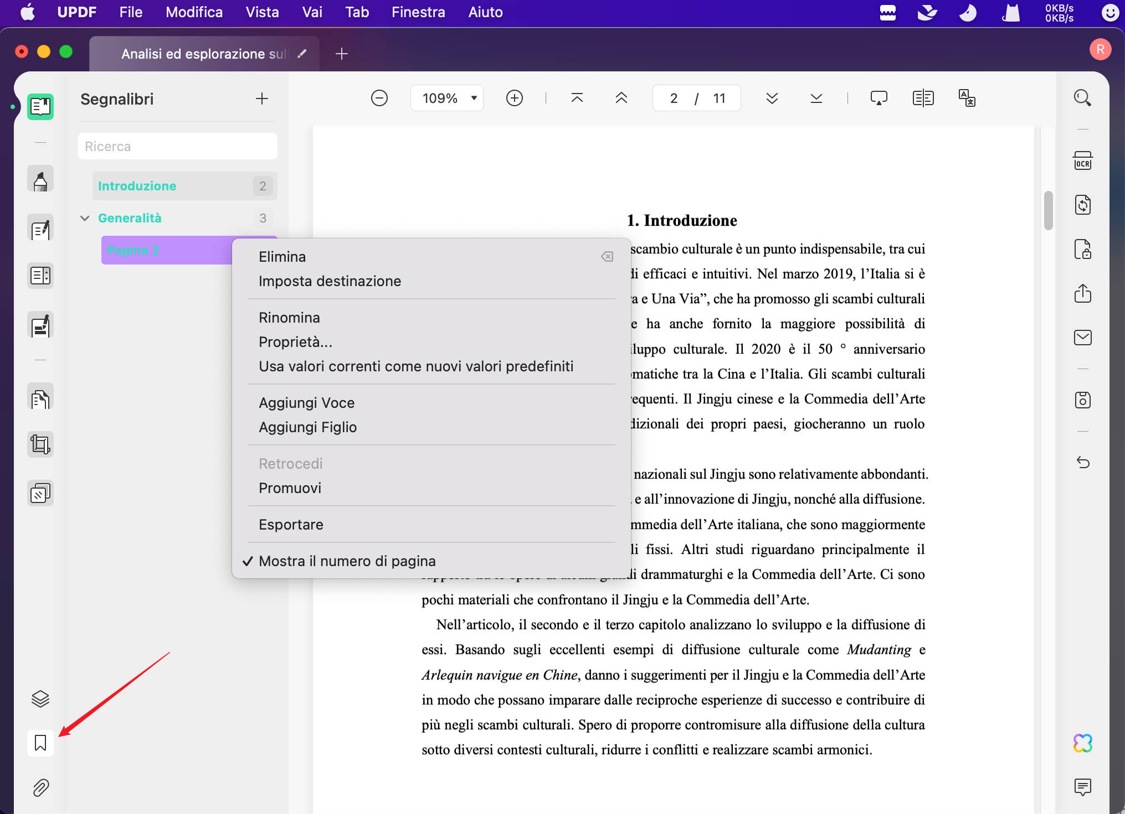Open the share file icon

(1082, 293)
